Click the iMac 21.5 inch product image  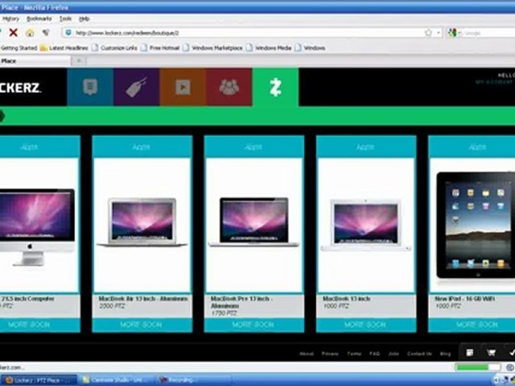(37, 227)
